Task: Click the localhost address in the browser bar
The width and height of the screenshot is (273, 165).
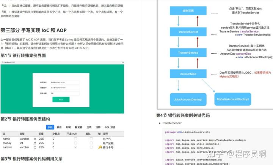Action: [10, 62]
